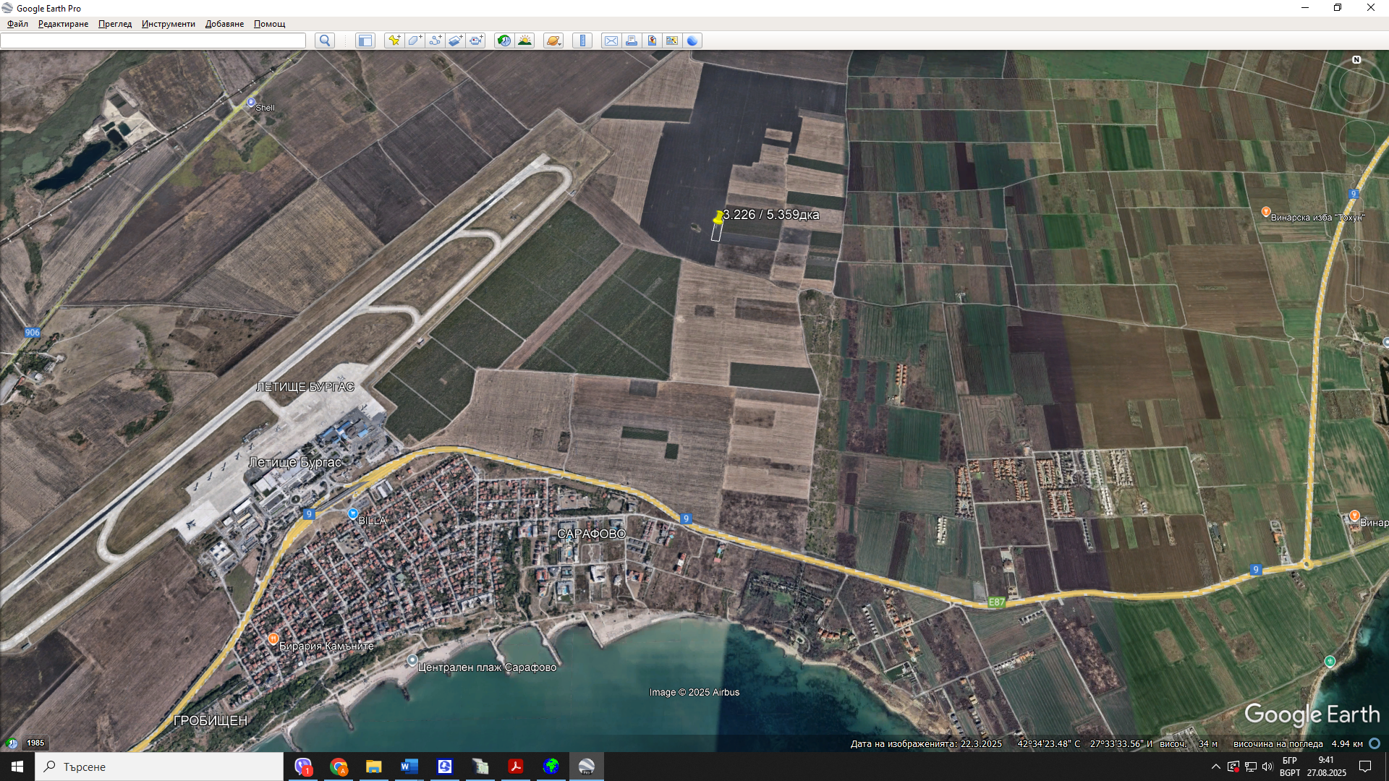The height and width of the screenshot is (781, 1389).
Task: Click the Shell gas station marker
Action: pyautogui.click(x=251, y=103)
